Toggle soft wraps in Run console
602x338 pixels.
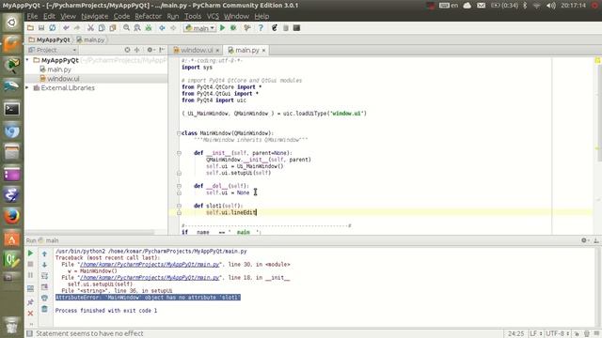point(44,276)
